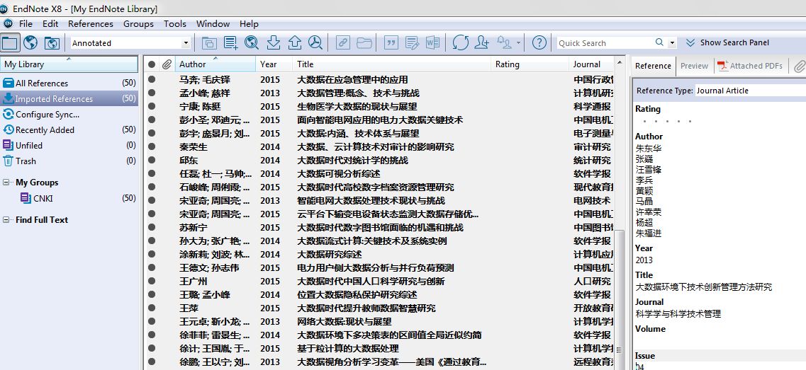Click the Rating column header
Viewport: 806px width, 370px height.
tap(530, 64)
